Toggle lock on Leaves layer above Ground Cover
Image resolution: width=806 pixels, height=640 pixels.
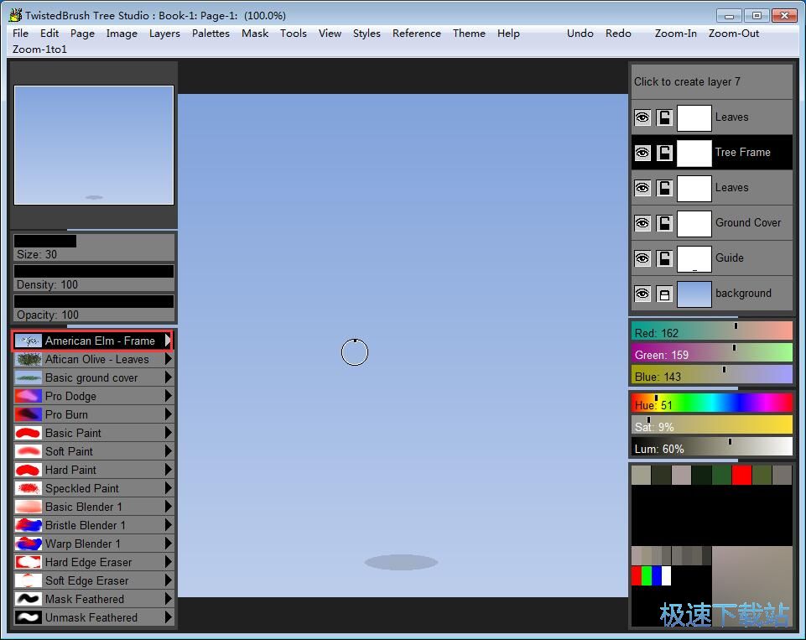pos(664,188)
